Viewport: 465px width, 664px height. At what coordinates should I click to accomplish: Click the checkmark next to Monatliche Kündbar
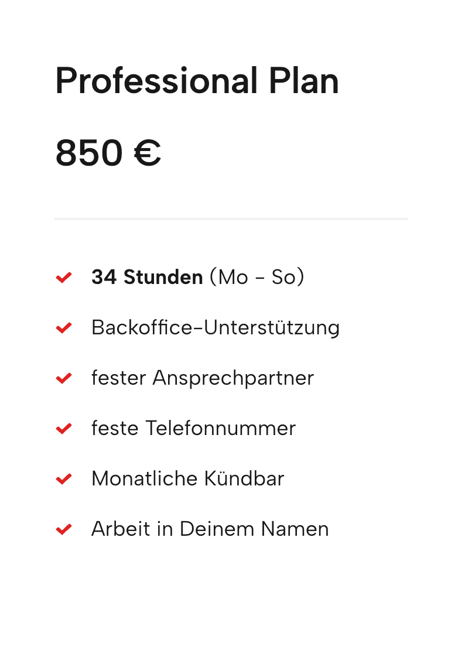pos(63,479)
